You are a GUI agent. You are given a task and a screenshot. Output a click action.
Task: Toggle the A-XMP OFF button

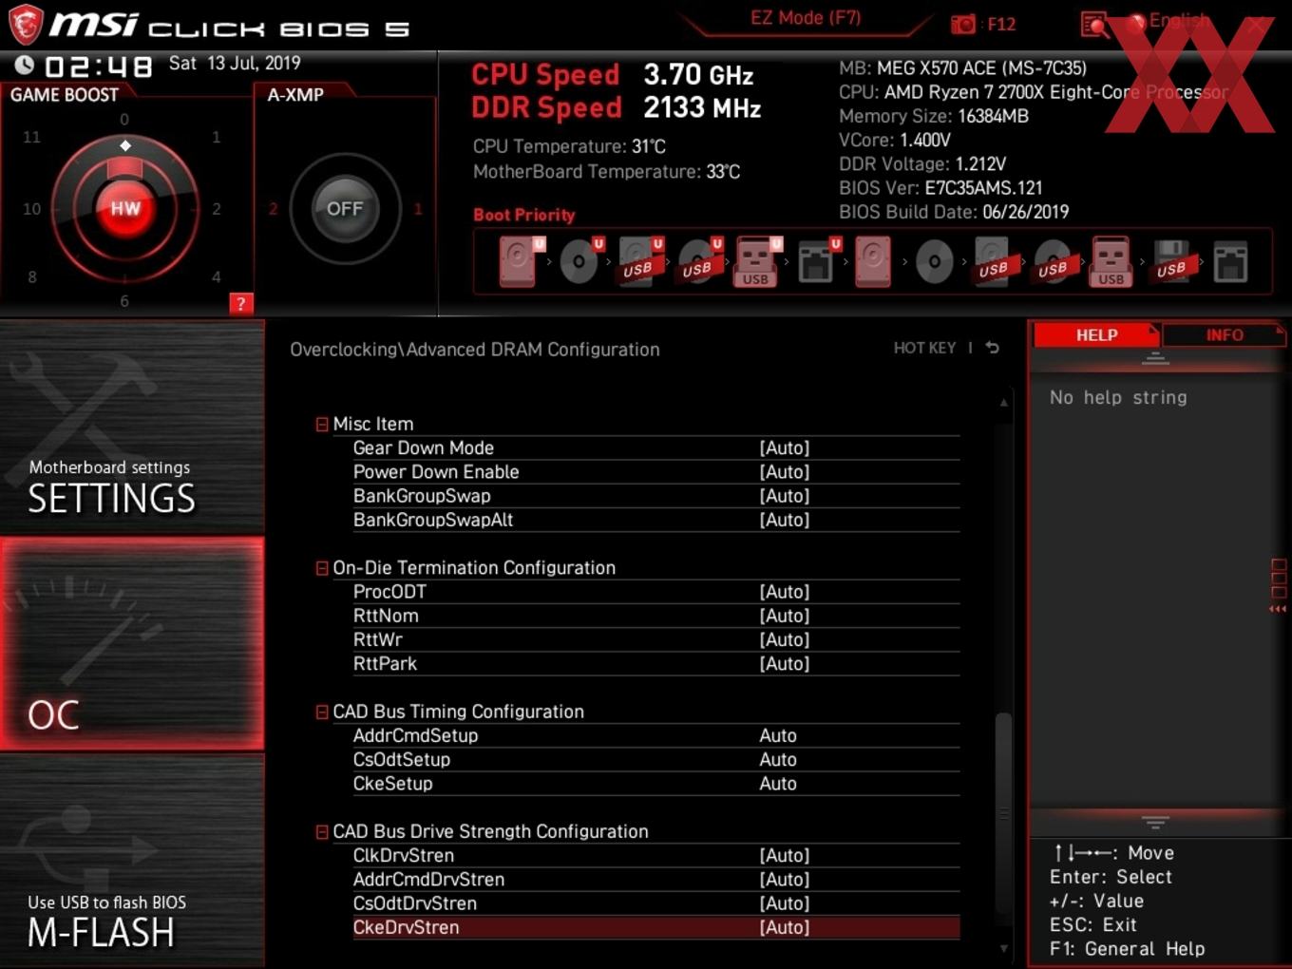pyautogui.click(x=345, y=208)
